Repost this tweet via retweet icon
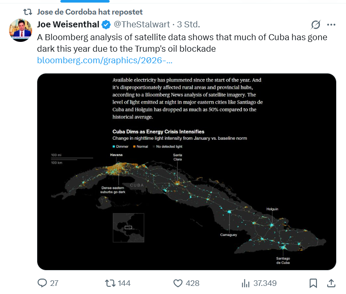This screenshot has height=294, width=346. [110, 283]
